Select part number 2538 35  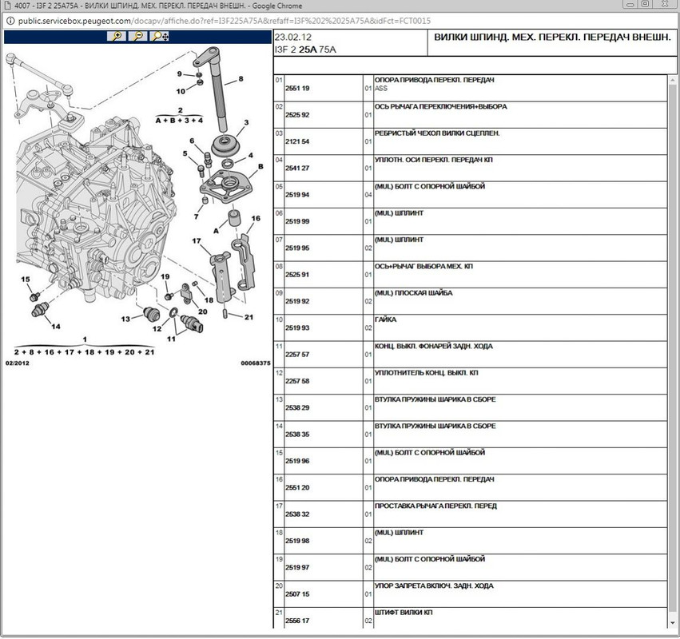pyautogui.click(x=297, y=435)
